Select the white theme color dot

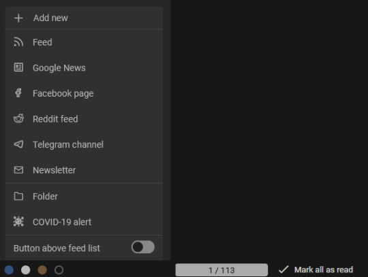(x=26, y=270)
